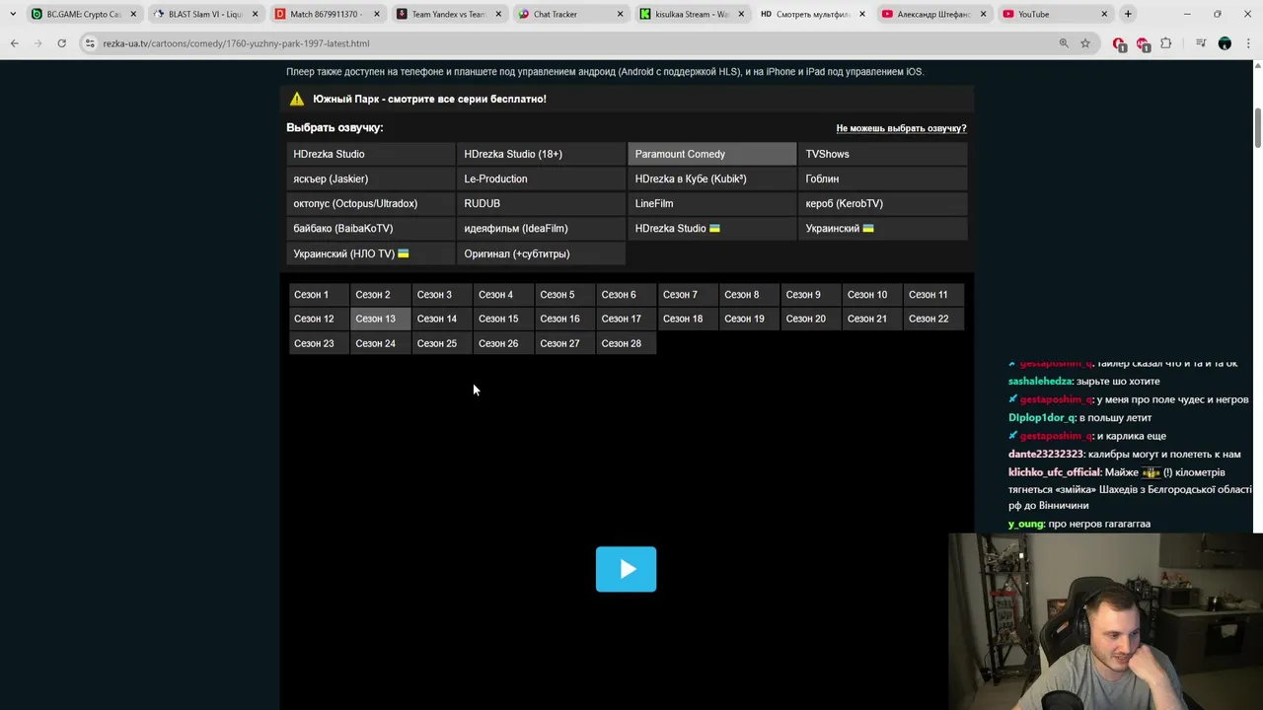The width and height of the screenshot is (1263, 710).
Task: Select the кероб (KerobTV) voiceover
Action: (x=882, y=203)
